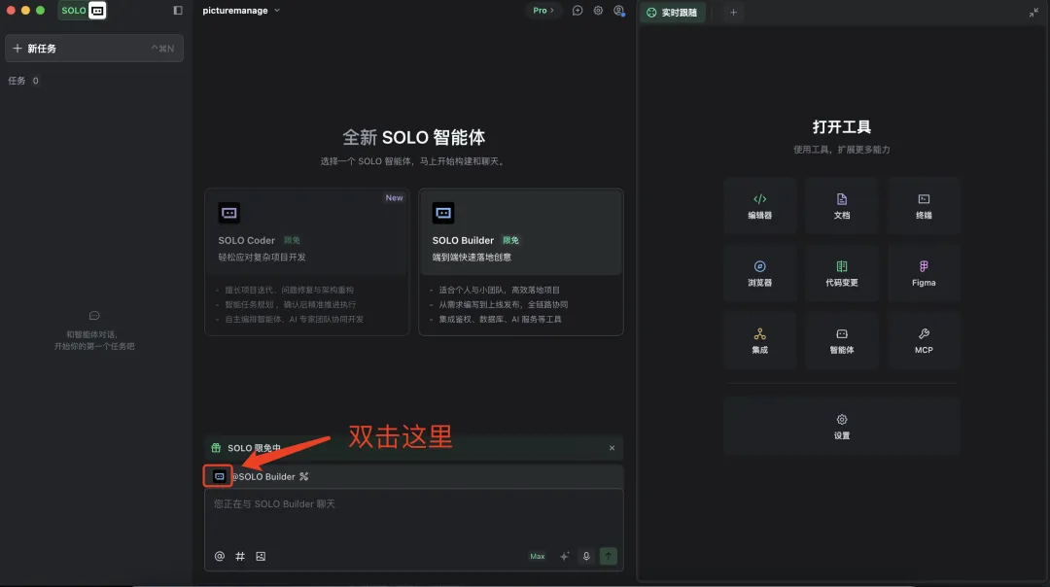
Task: Click the 任务 0 task count label
Action: [x=22, y=81]
